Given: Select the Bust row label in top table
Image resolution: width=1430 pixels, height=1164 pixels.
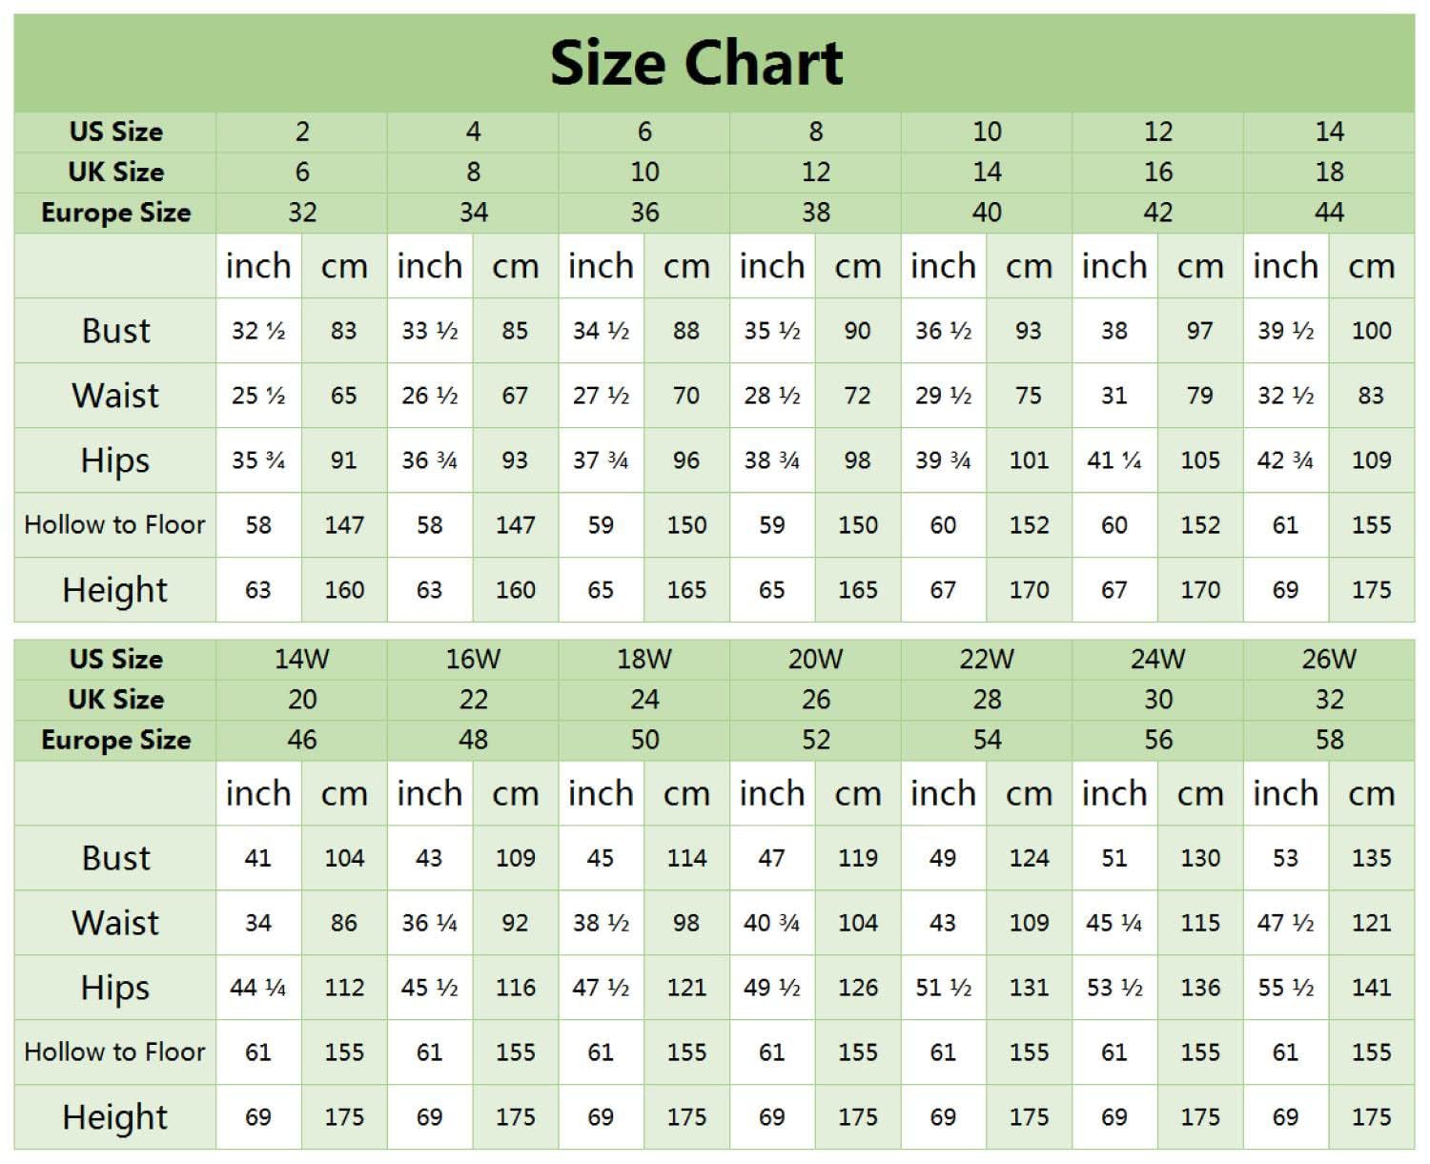Looking at the screenshot, I should 115,331.
